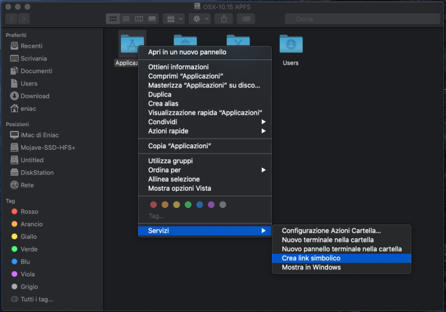Expand the Servizi submenu
This screenshot has height=312, width=446.
tap(205, 231)
